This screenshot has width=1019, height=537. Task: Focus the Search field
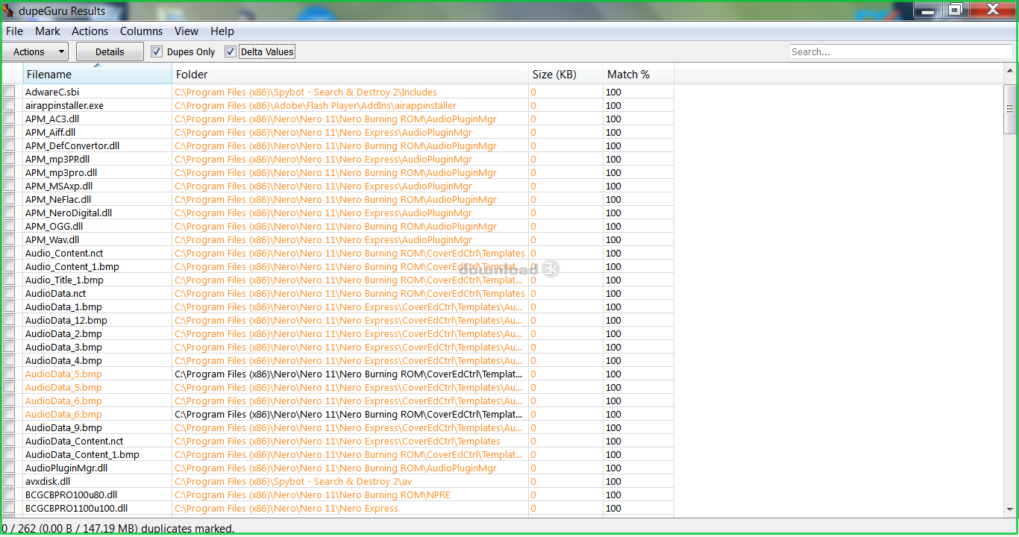(901, 51)
